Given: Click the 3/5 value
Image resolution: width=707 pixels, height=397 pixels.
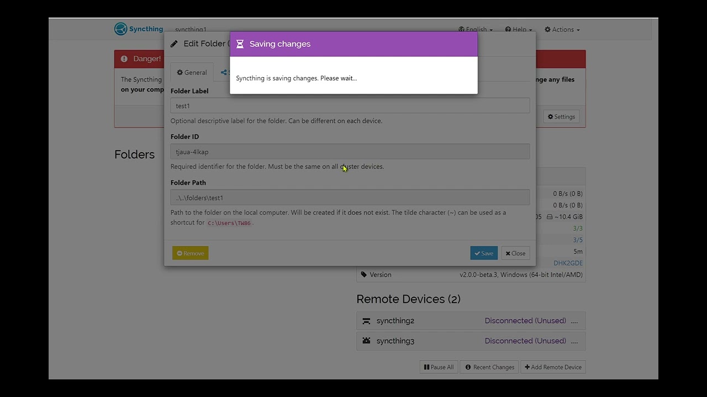Looking at the screenshot, I should [578, 240].
